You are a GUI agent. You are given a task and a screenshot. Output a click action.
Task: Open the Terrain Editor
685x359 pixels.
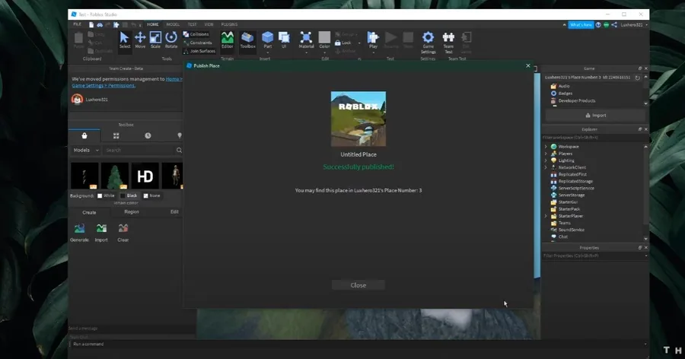point(227,40)
